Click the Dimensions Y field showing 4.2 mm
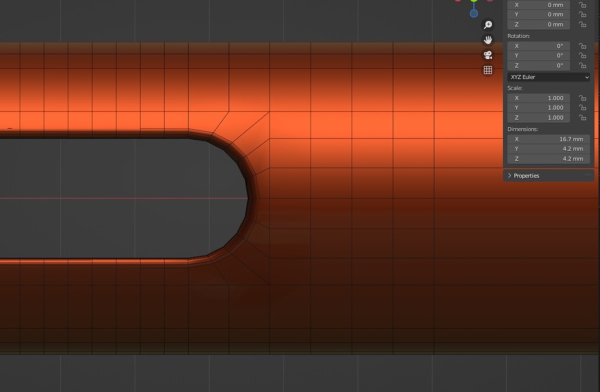 pos(548,149)
